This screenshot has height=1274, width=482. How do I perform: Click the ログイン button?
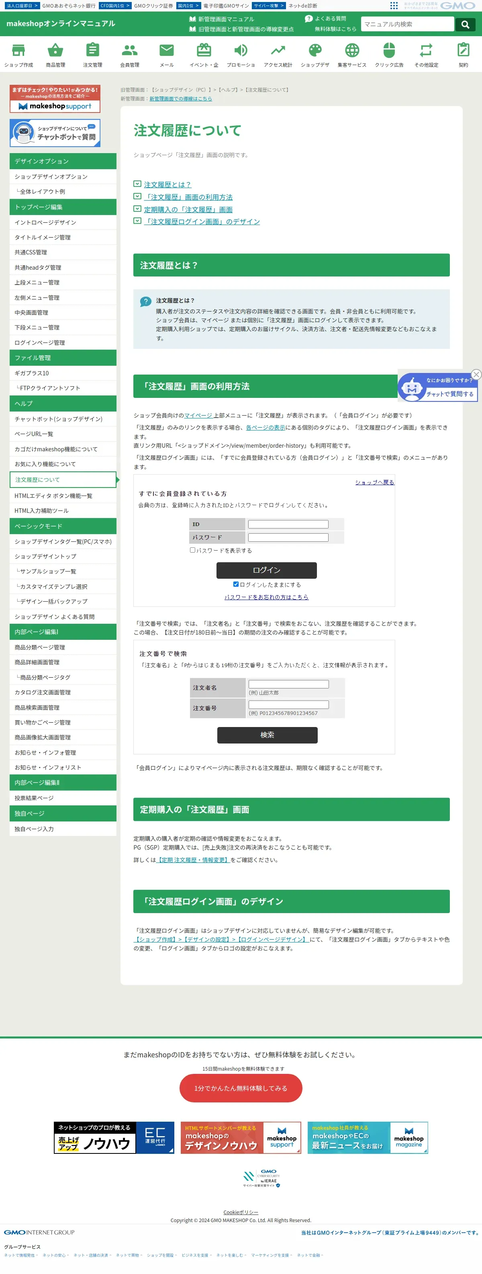click(266, 570)
